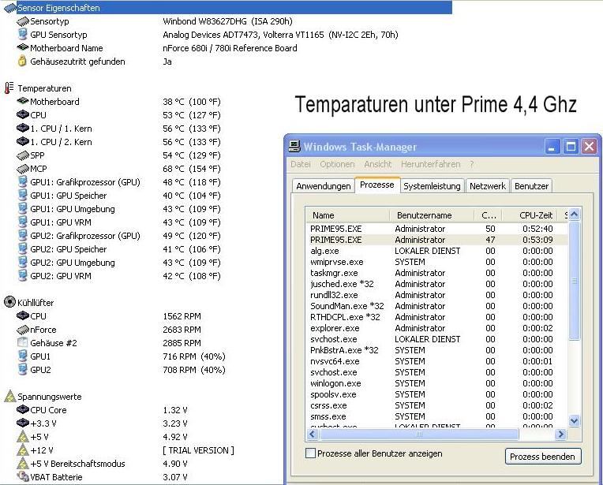Select the RTHDCPL.exe *32 process

tap(436, 317)
